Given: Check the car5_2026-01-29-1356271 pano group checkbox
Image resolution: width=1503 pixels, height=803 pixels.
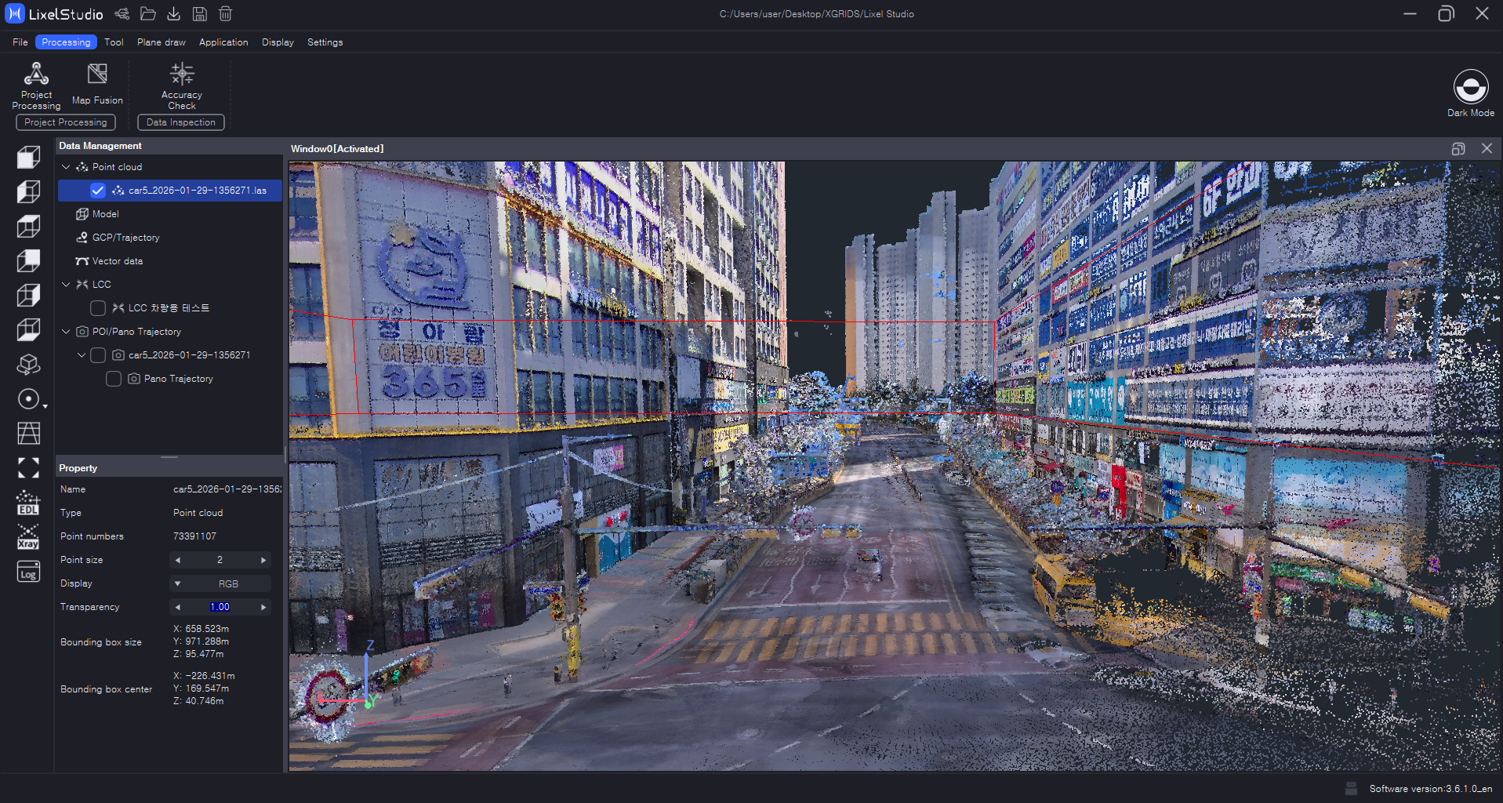Looking at the screenshot, I should (98, 355).
